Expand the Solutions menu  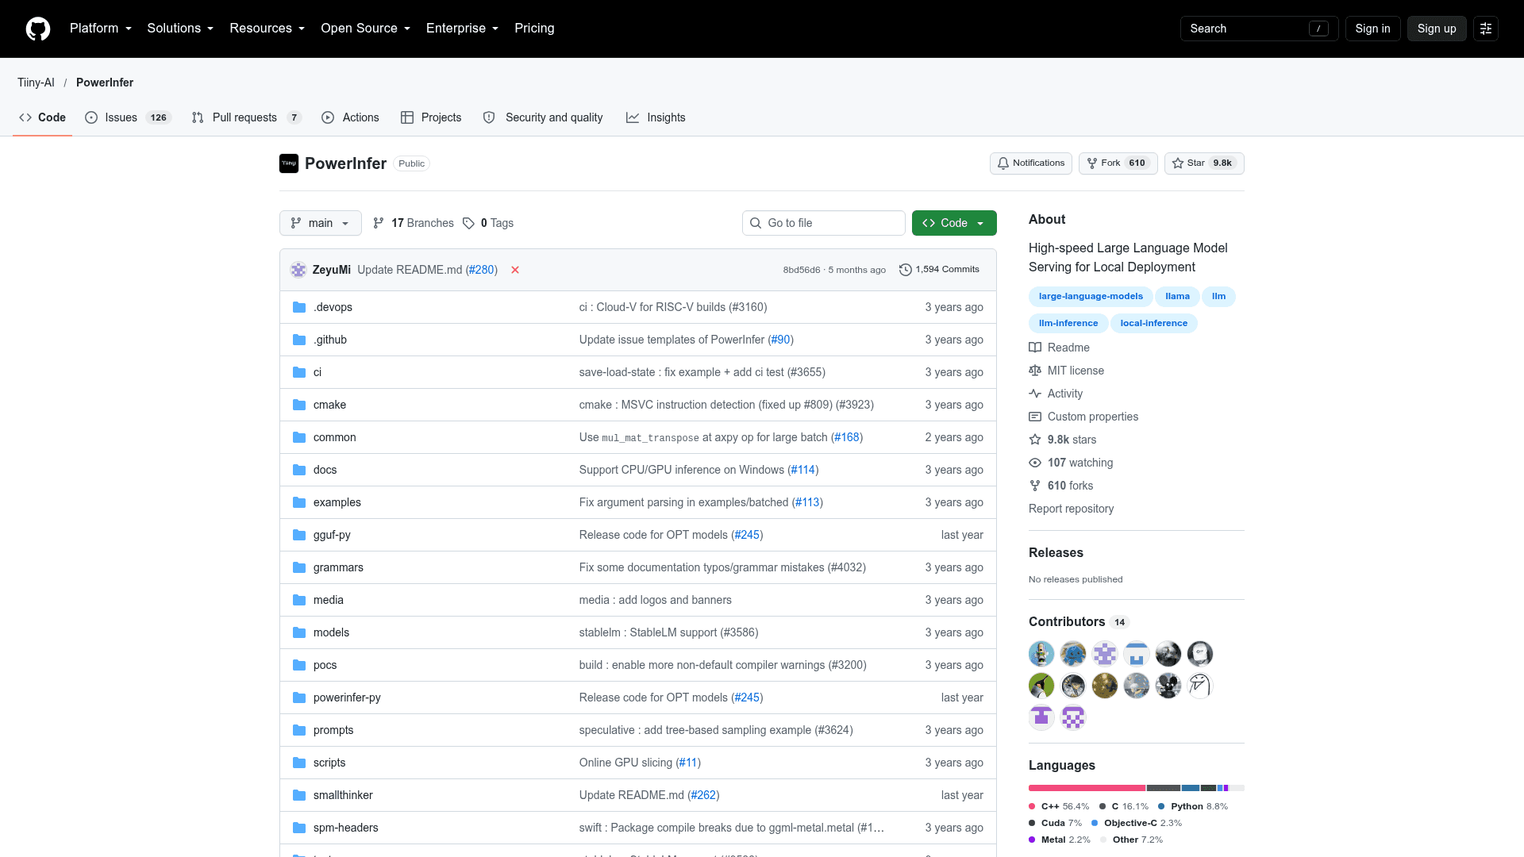(180, 29)
